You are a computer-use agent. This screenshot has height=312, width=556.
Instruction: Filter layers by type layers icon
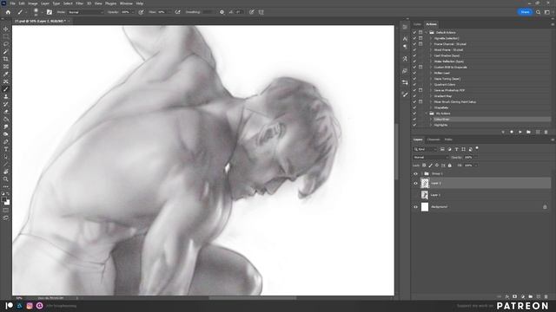point(456,149)
